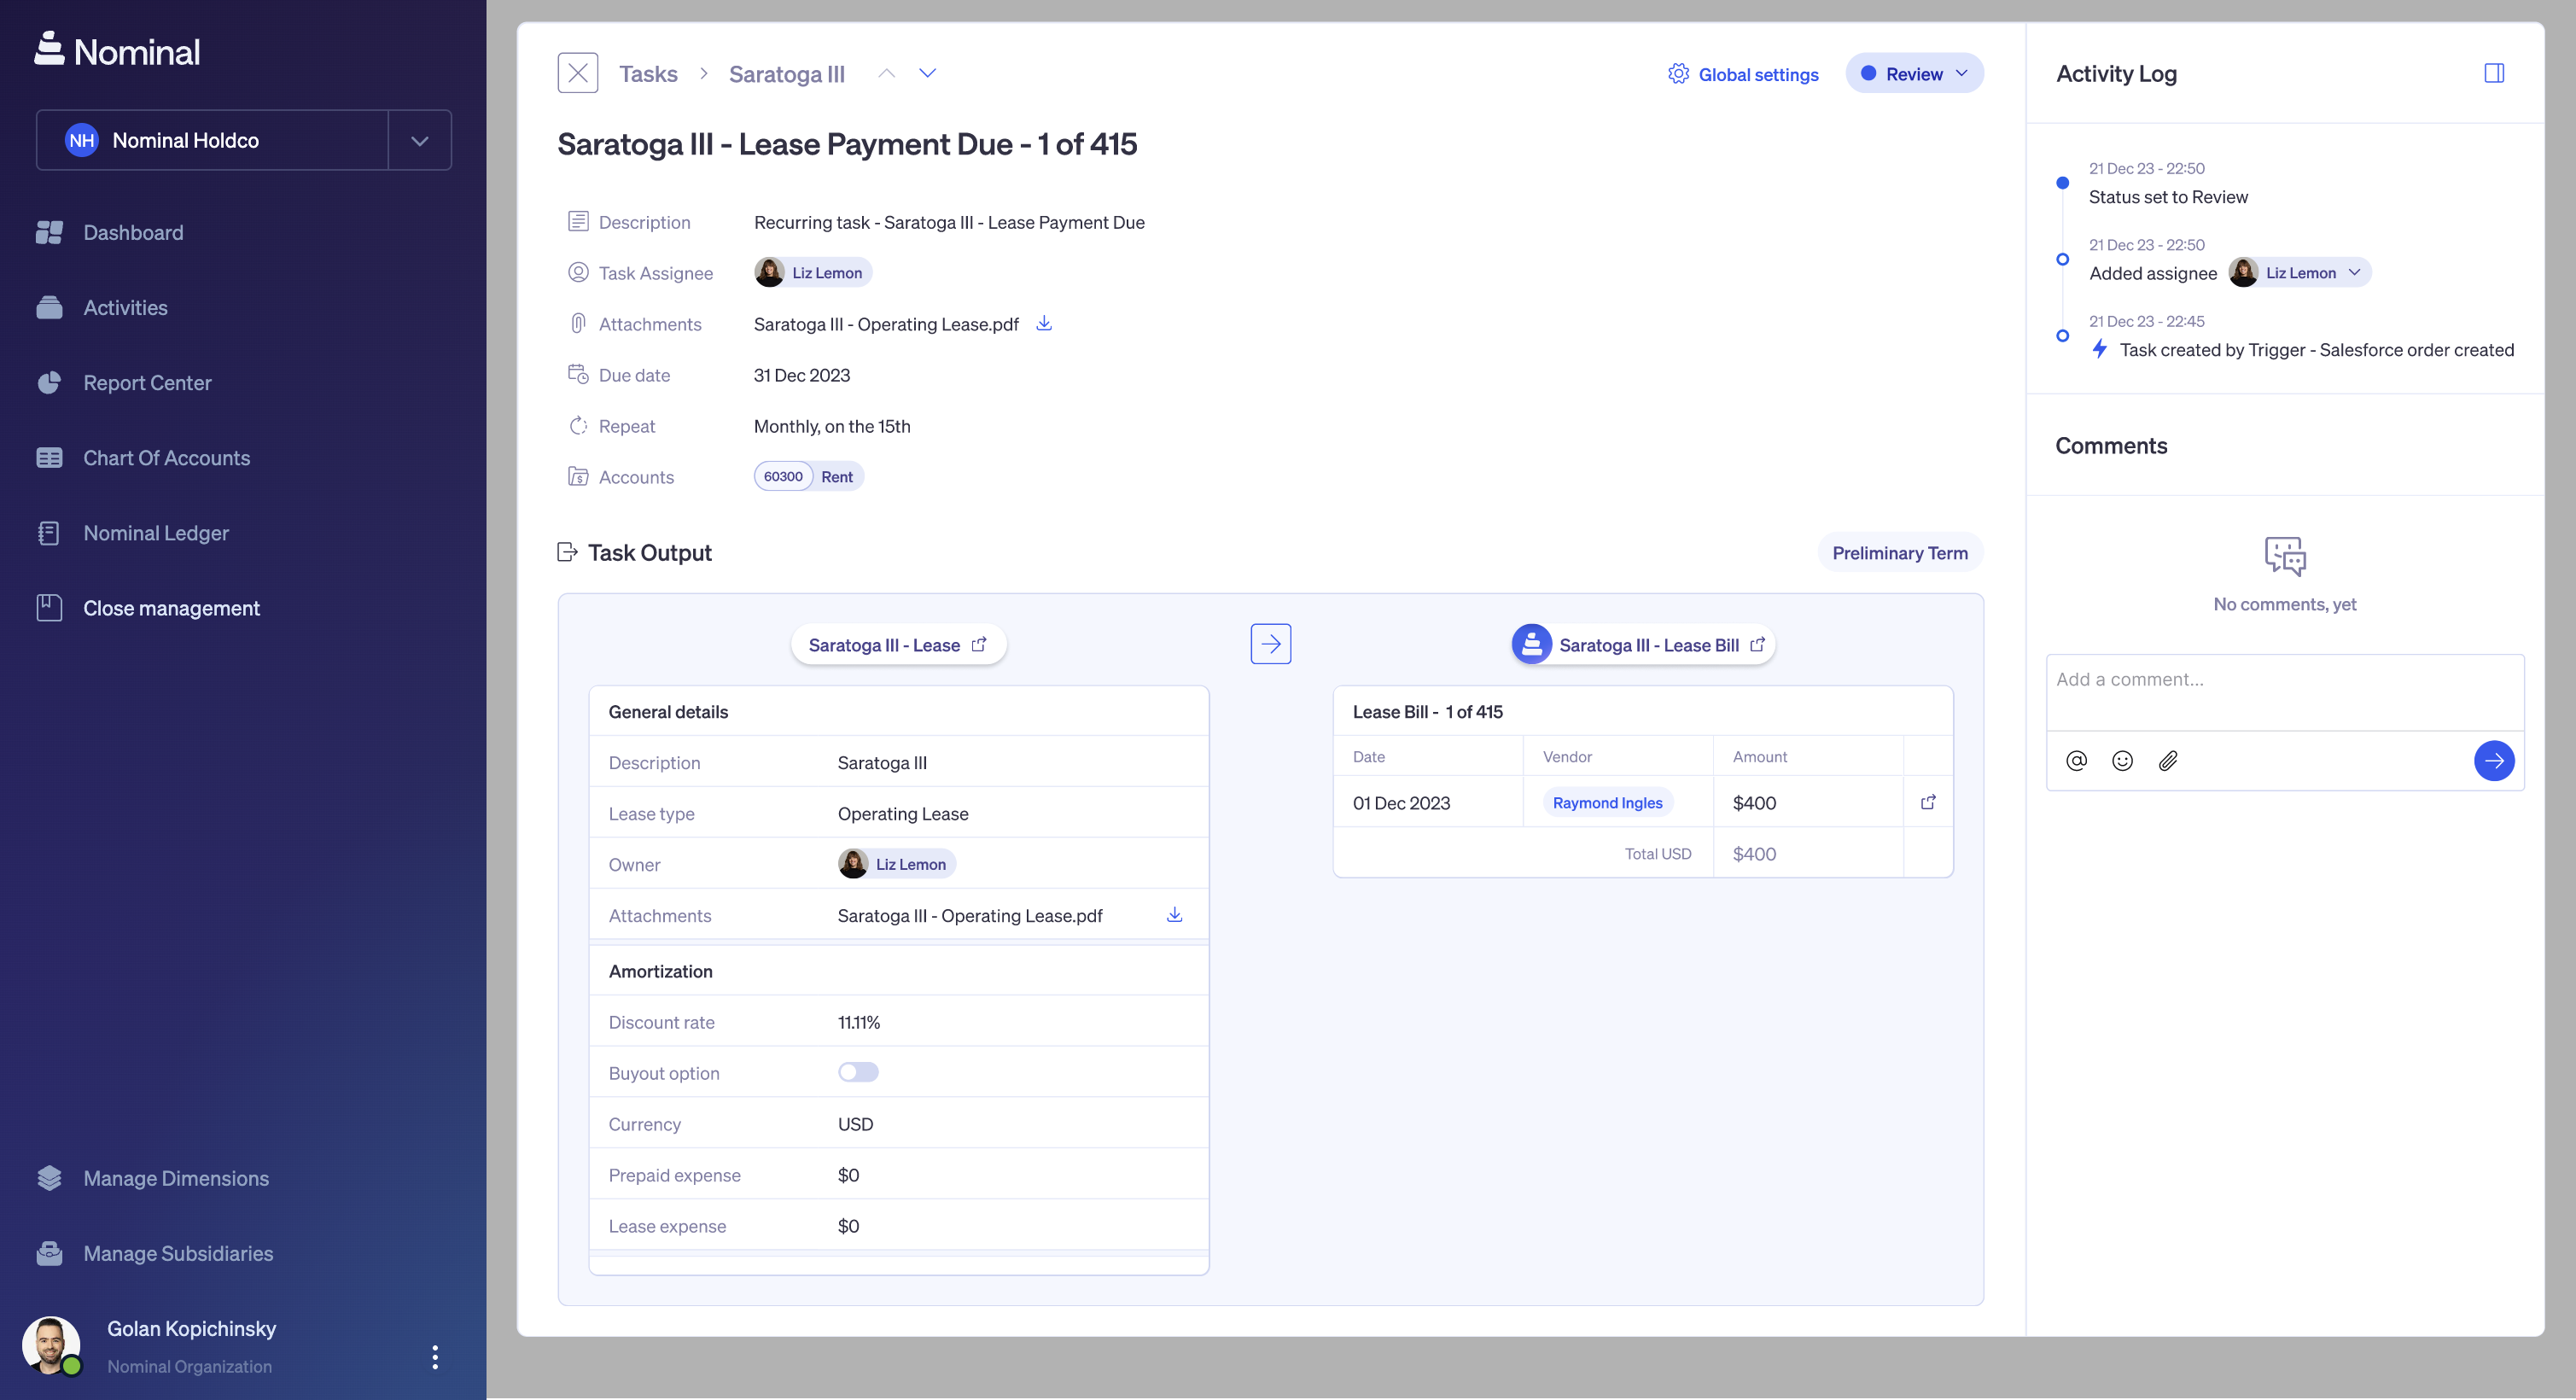Download the task attachment Operating Lease.pdf
2576x1400 pixels.
click(1043, 323)
